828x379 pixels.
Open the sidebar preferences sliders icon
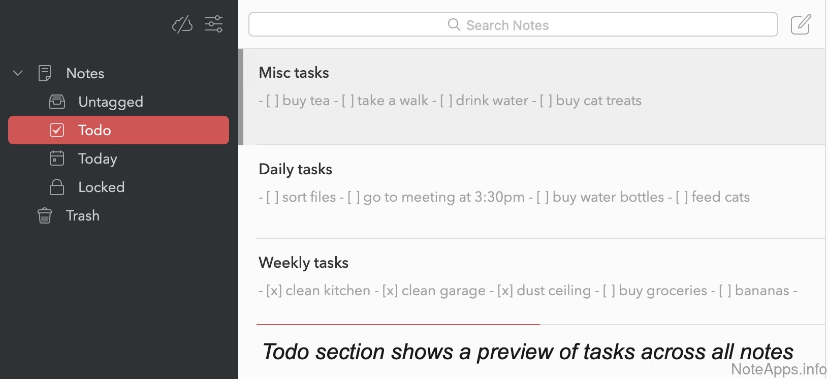coord(214,24)
